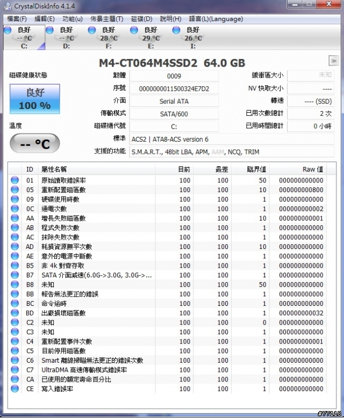Screen dimensions: 344x418
Task: Minimize the CrystalDiskInfo window
Action: (295, 4)
